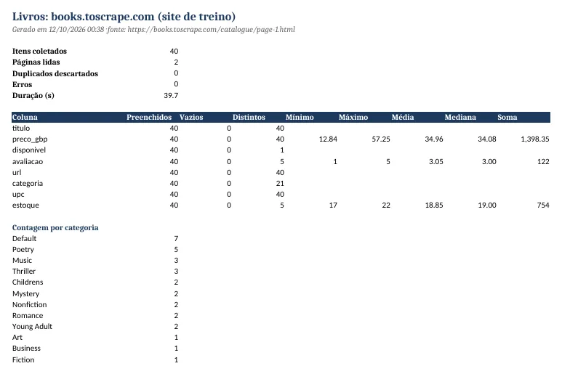Click the 'Máximo' table header
This screenshot has width=562, height=374.
click(353, 117)
